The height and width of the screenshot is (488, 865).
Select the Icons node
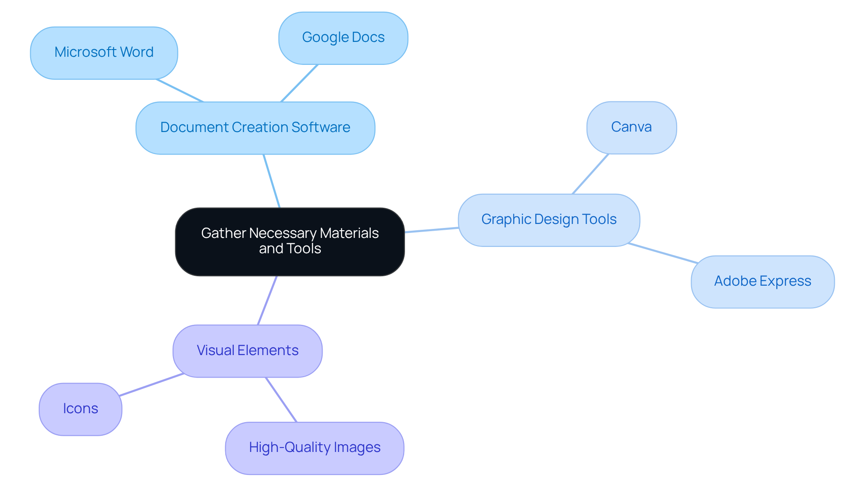point(80,409)
